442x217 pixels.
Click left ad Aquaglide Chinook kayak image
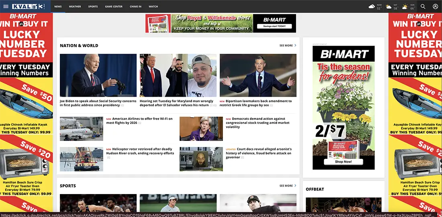[26, 105]
